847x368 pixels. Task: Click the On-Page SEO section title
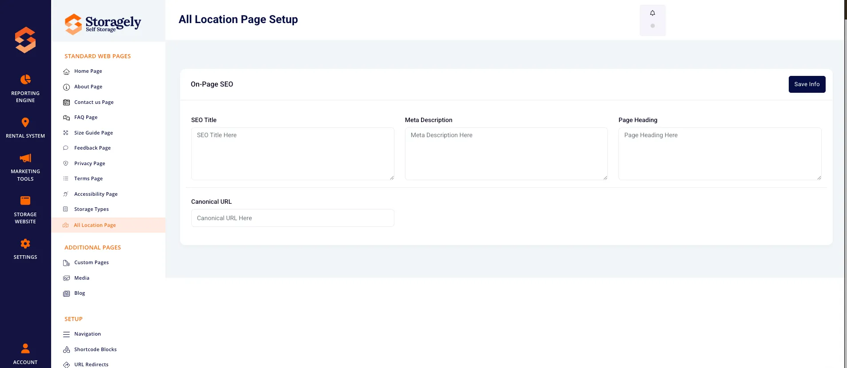point(212,84)
